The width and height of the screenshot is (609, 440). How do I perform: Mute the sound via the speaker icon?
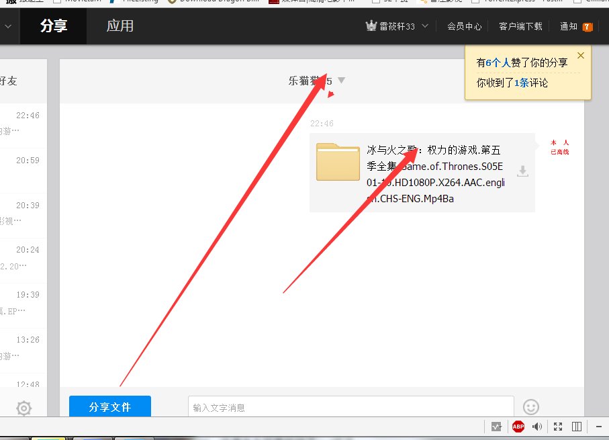click(x=538, y=426)
